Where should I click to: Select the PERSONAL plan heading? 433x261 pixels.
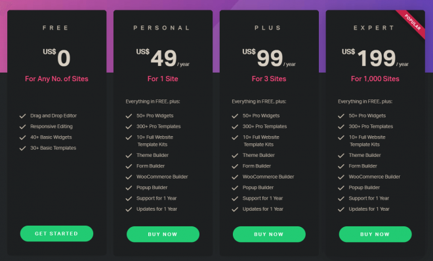click(x=162, y=28)
